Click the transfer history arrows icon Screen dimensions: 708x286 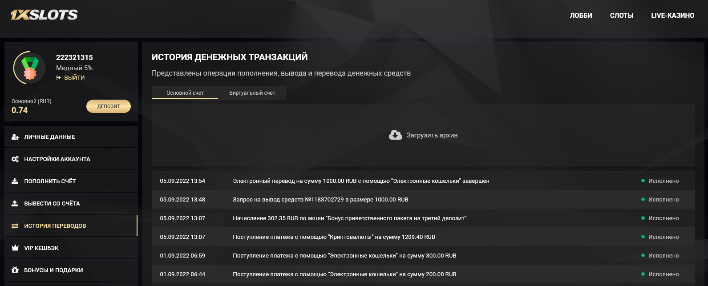(x=15, y=226)
